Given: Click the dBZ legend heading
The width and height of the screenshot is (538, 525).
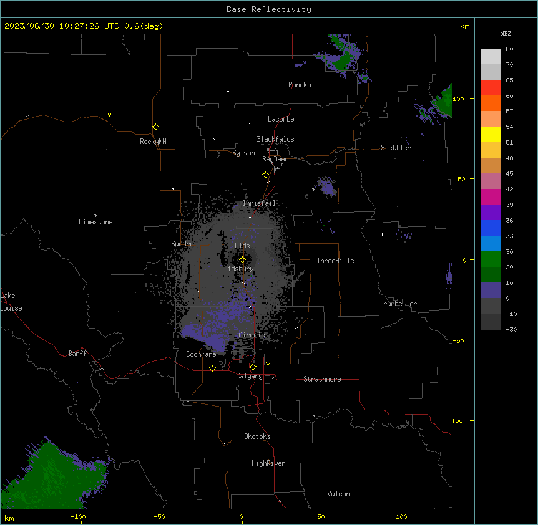Looking at the screenshot, I should click(x=506, y=33).
